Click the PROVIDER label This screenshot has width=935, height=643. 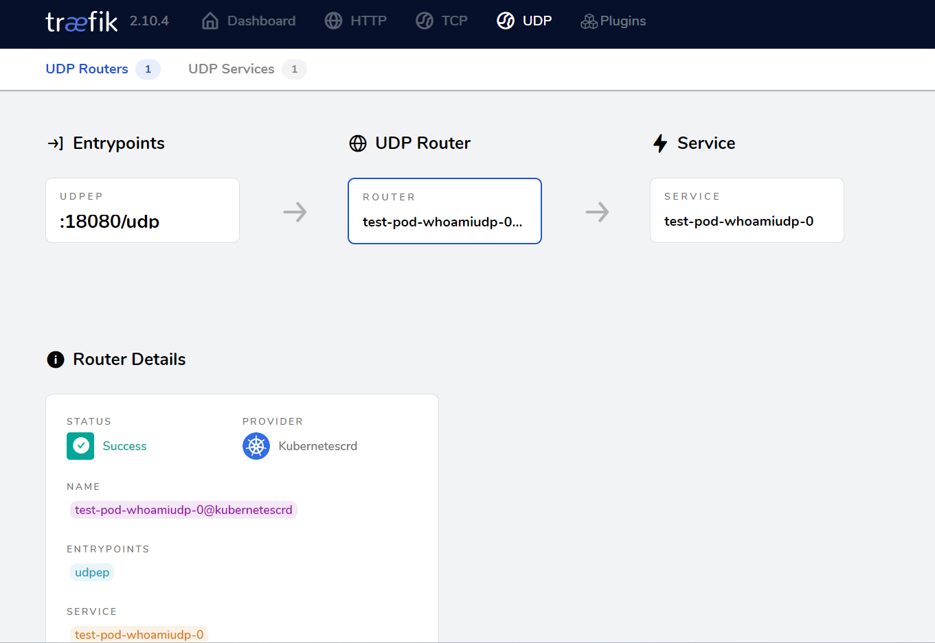tap(273, 421)
